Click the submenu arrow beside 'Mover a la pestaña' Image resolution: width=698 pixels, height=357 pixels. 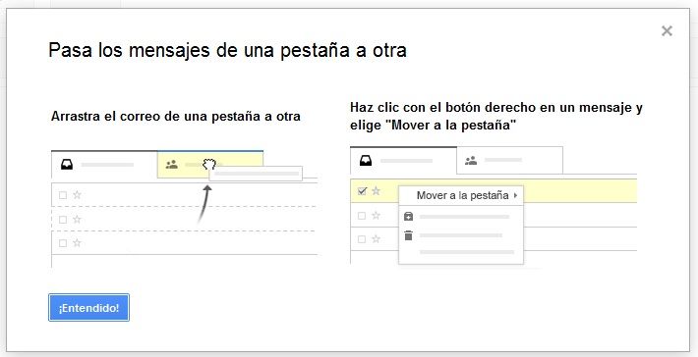pos(515,195)
